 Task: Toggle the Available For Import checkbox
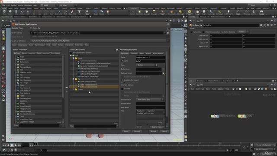[x=122, y=80]
